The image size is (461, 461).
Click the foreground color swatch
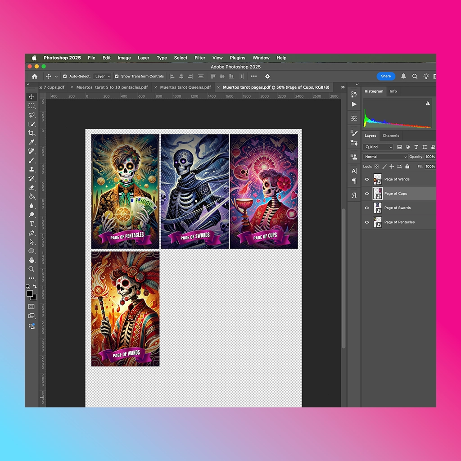click(30, 294)
